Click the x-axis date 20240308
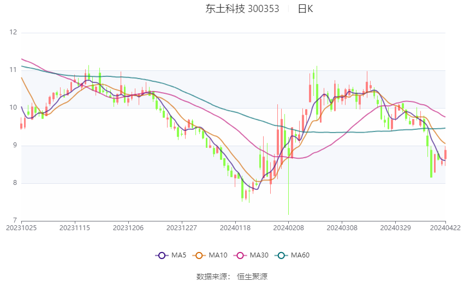 pos(342,228)
